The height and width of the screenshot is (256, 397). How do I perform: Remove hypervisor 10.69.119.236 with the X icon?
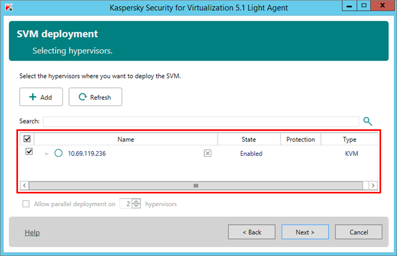pyautogui.click(x=207, y=153)
